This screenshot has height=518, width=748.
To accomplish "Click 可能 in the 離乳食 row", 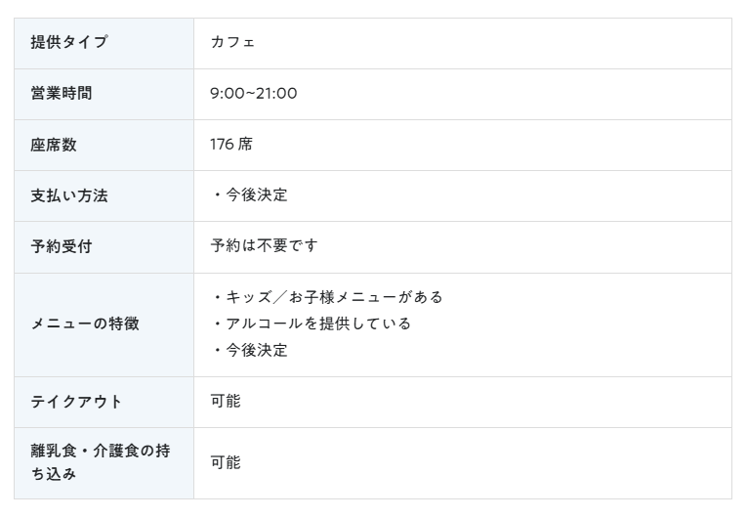I will click(226, 462).
